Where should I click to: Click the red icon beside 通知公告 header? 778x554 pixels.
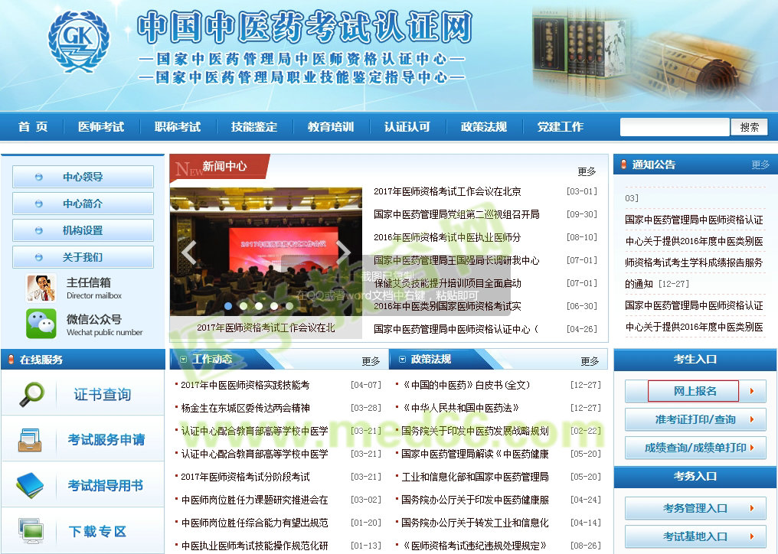622,163
